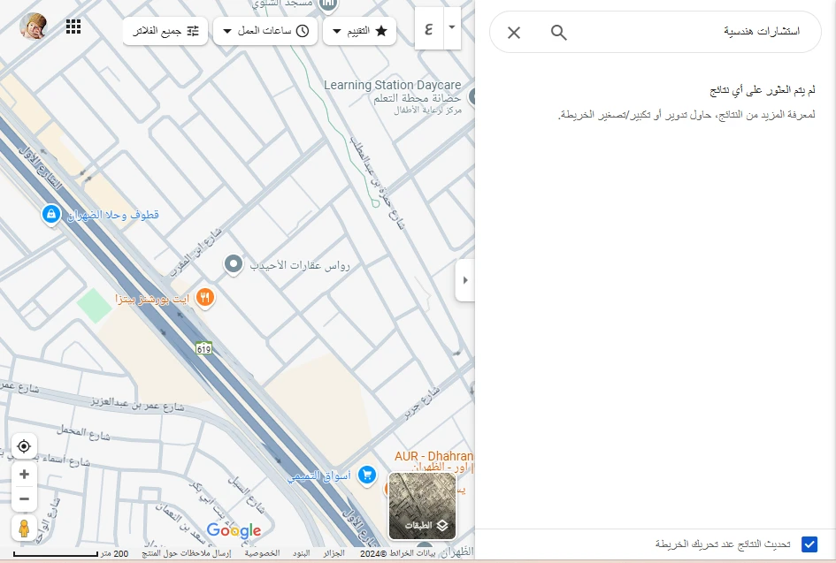Expand the working hours filter dropdown

point(265,31)
